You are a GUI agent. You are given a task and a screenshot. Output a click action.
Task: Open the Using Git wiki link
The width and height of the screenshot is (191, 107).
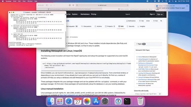(141, 77)
